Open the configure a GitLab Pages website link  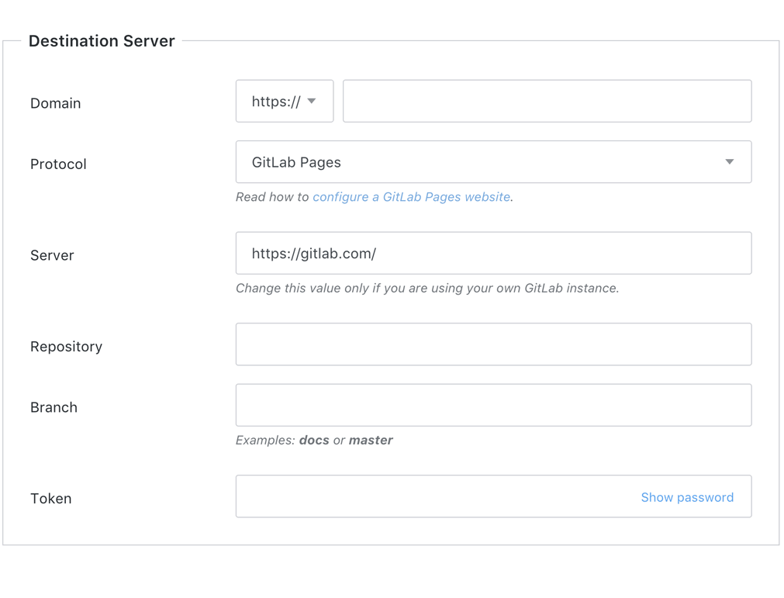click(411, 197)
